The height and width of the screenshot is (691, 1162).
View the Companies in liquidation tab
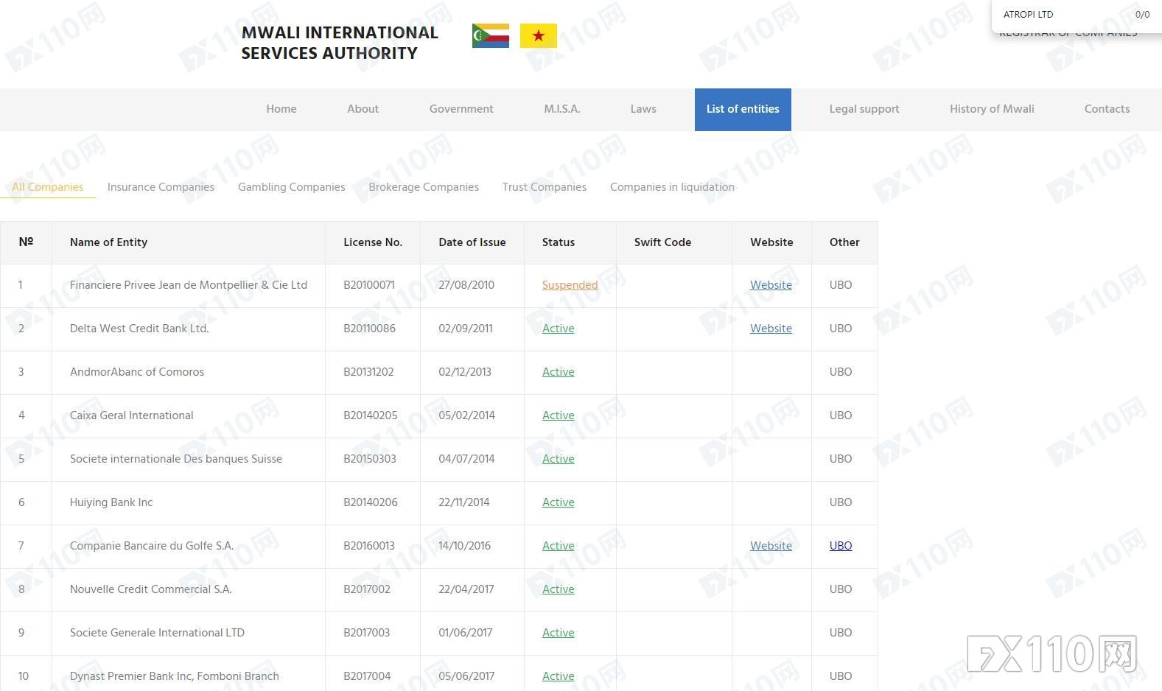(x=672, y=187)
